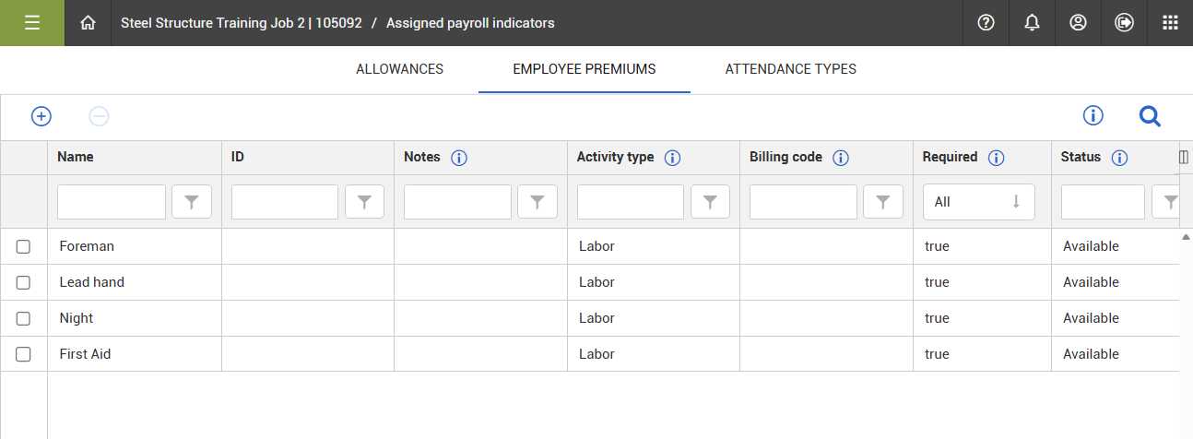Switch to the Attendance Types tab
The height and width of the screenshot is (439, 1193).
pyautogui.click(x=790, y=69)
